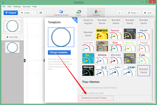Choose the Blue theme
This screenshot has width=157, height=105.
pos(88,58)
